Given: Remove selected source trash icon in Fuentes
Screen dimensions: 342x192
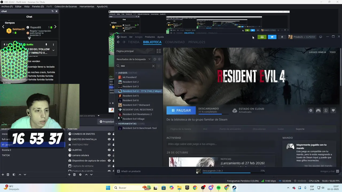Looking at the screenshot, I should click(x=74, y=175).
